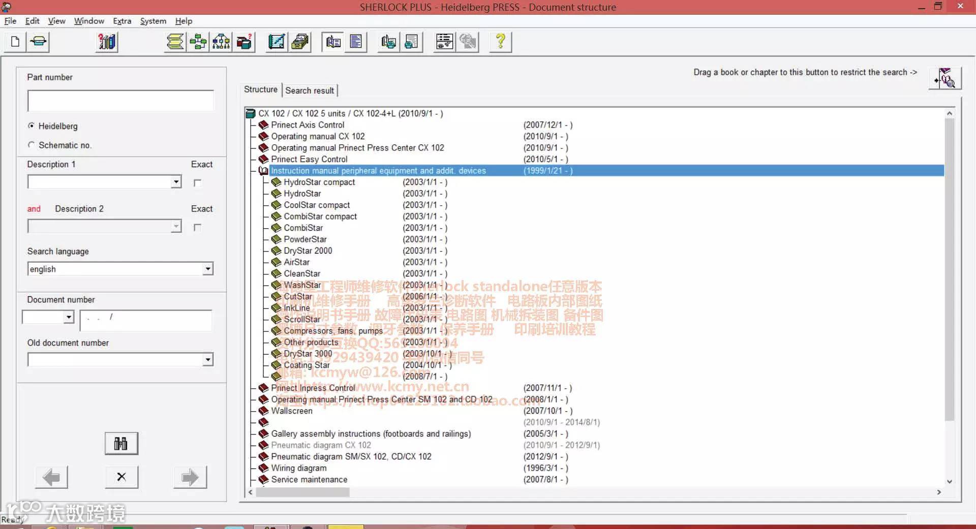Select the book with list view icon
This screenshot has width=976, height=529.
(x=333, y=42)
